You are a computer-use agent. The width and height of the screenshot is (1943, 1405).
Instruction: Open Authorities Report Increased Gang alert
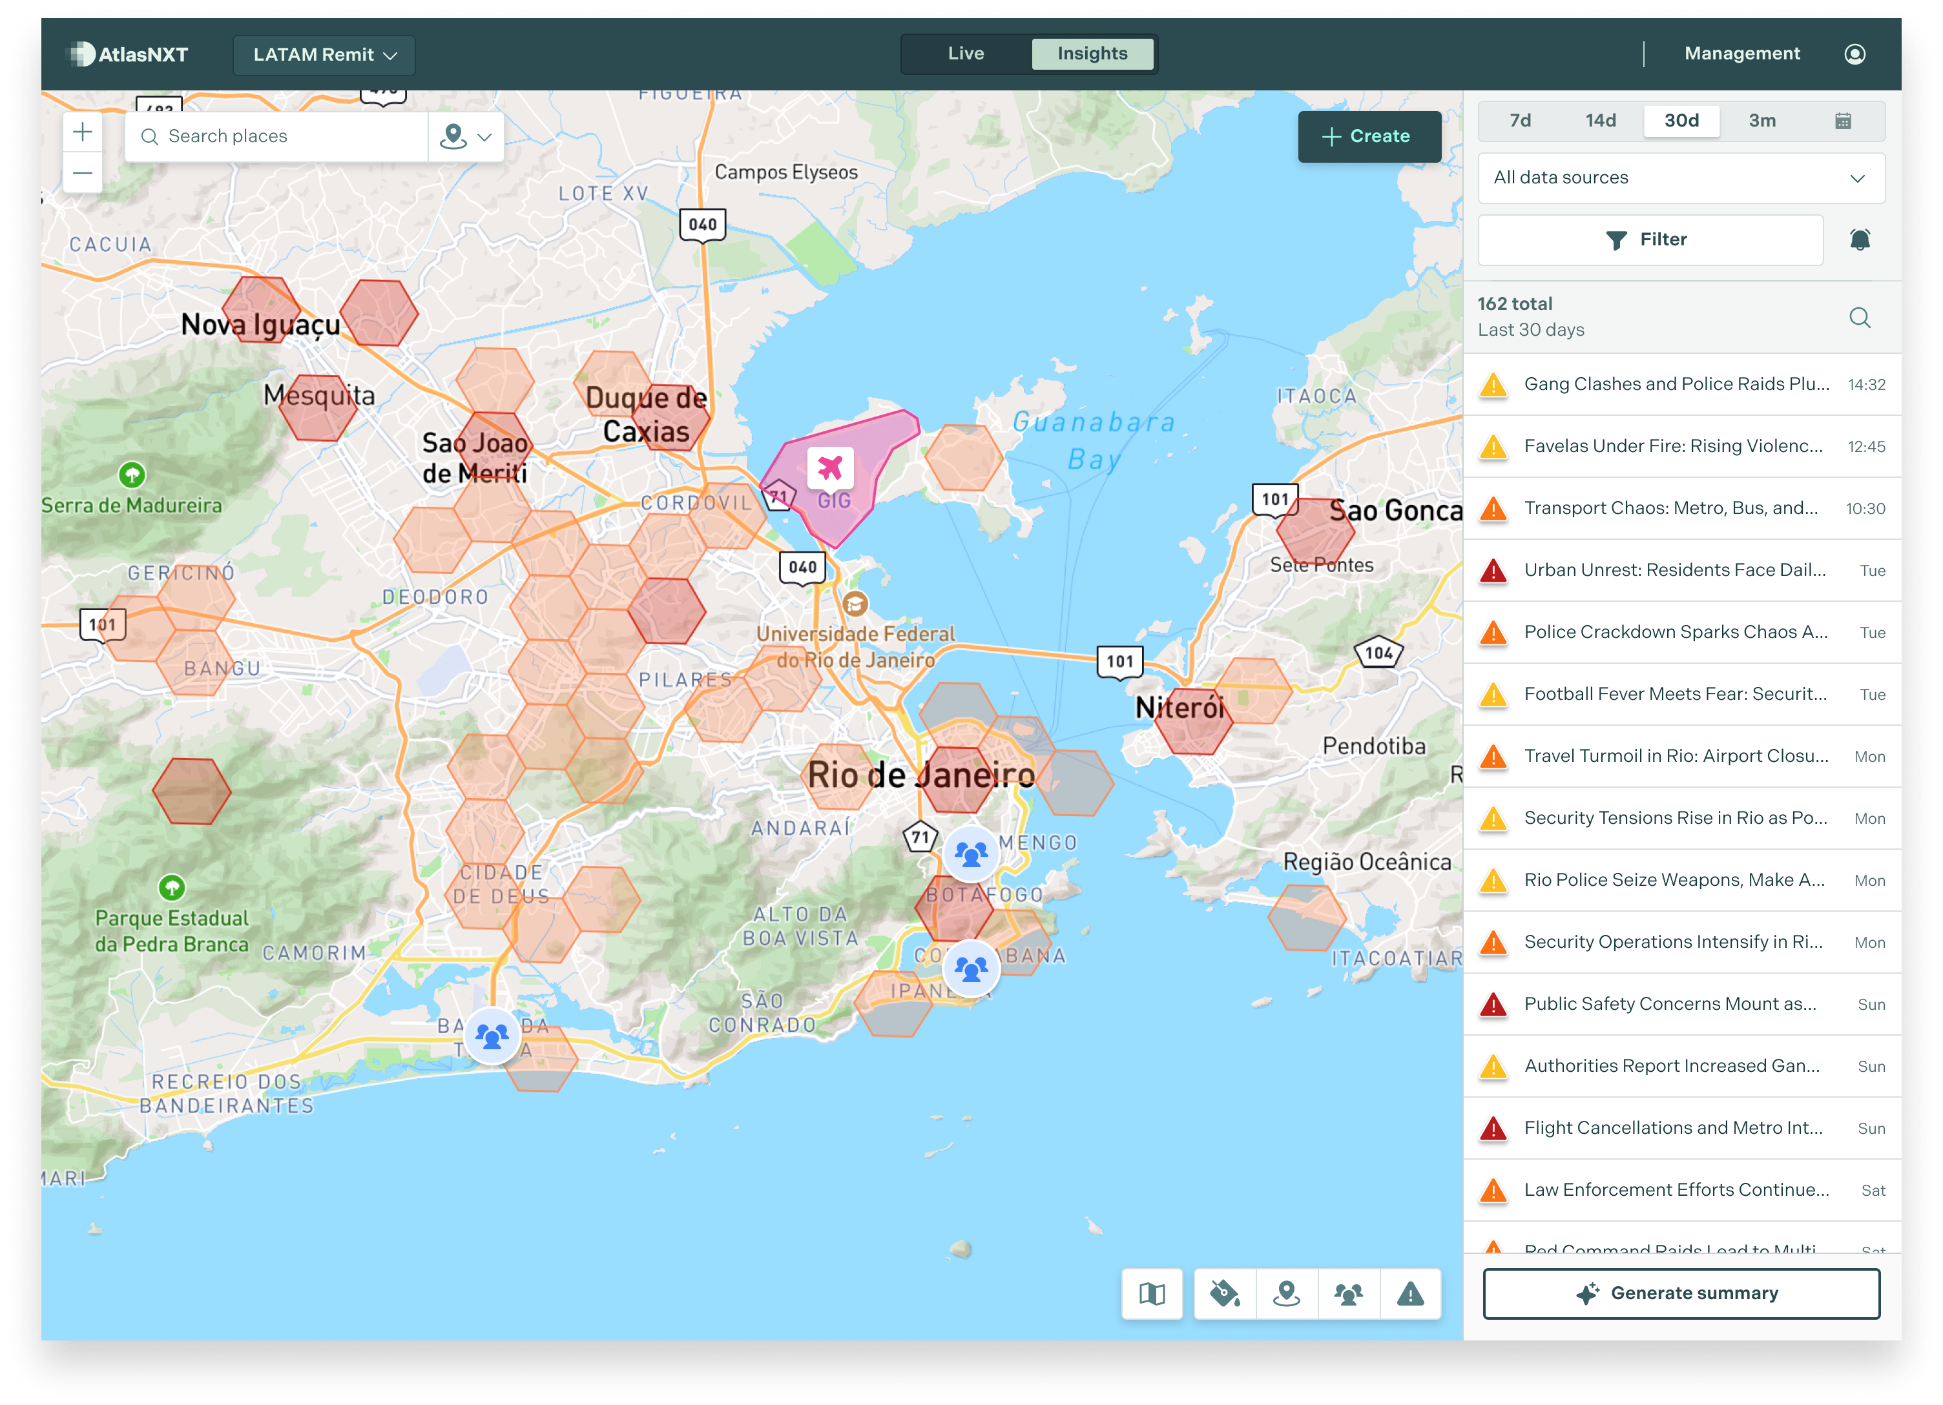pyautogui.click(x=1681, y=1066)
